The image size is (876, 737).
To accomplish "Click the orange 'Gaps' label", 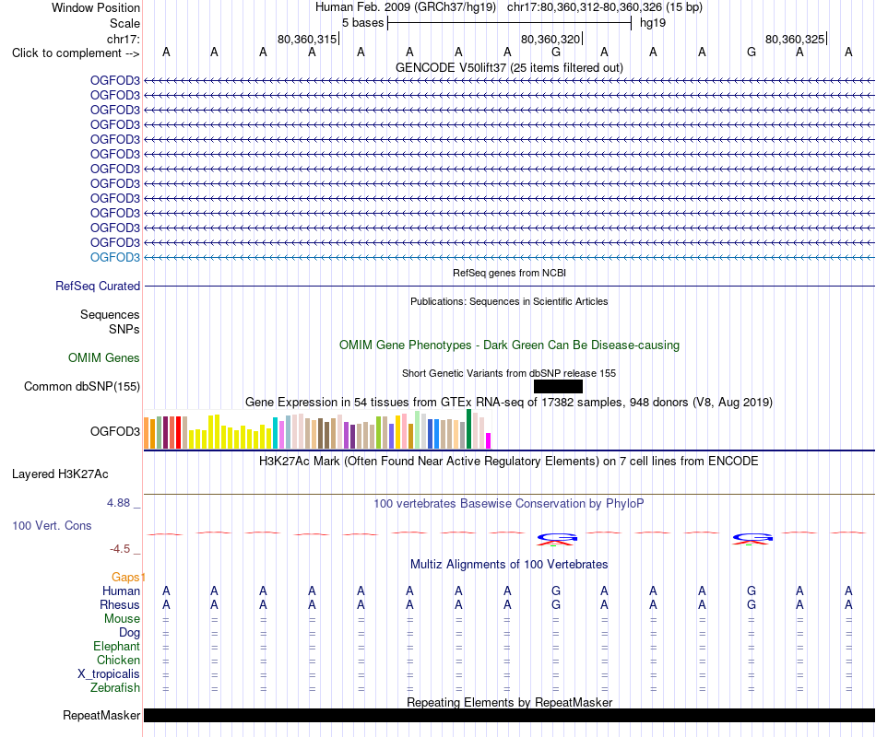I will tap(125, 577).
